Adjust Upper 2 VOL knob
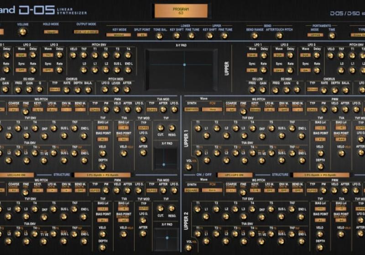365x255 pixels. (x=188, y=248)
